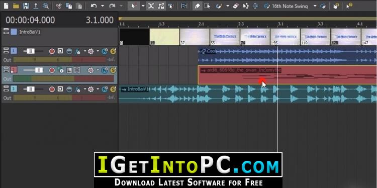Choose the Selection tool with dashed box
The image size is (377, 188).
point(207,6)
